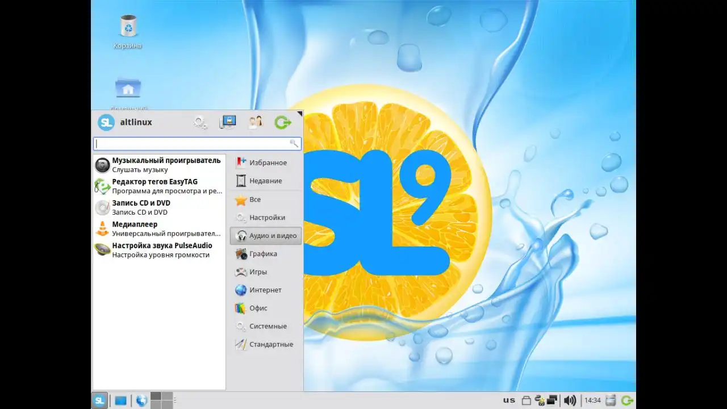Launch the web browser globe on taskbar
Image resolution: width=727 pixels, height=409 pixels.
(x=141, y=400)
